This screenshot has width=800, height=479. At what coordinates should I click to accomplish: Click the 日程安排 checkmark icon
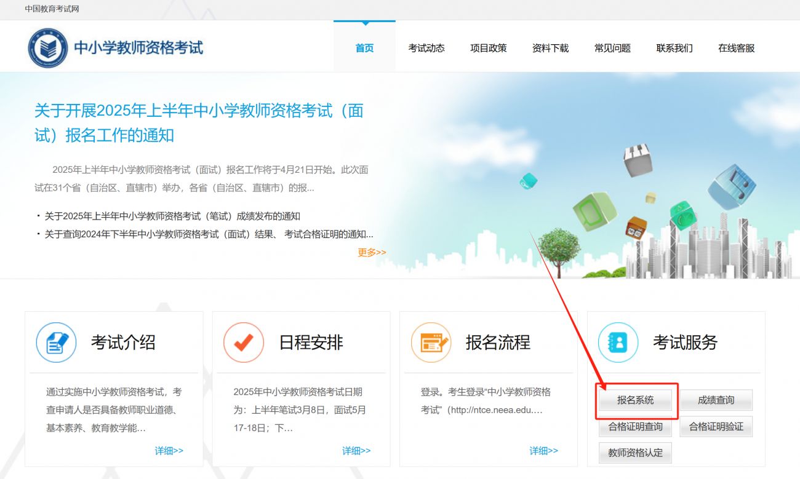244,342
